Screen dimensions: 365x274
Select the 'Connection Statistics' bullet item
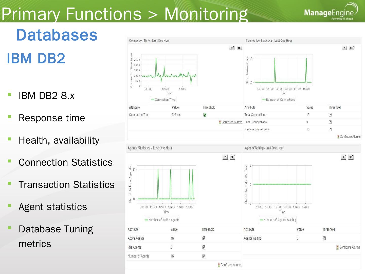(x=66, y=162)
